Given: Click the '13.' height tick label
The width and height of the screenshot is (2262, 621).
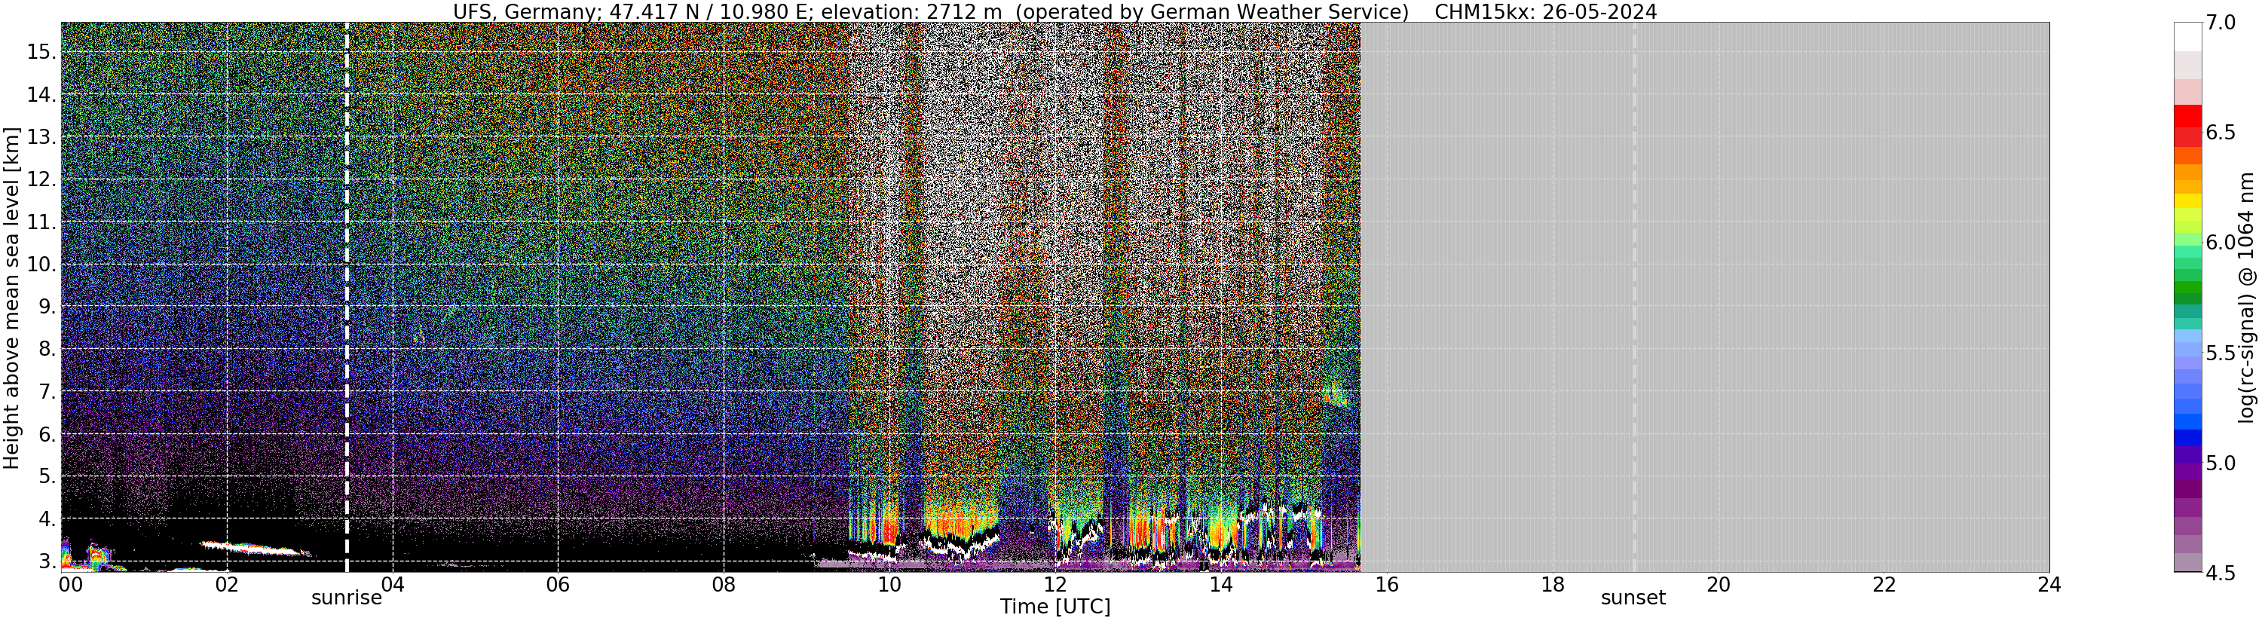Looking at the screenshot, I should (x=41, y=137).
